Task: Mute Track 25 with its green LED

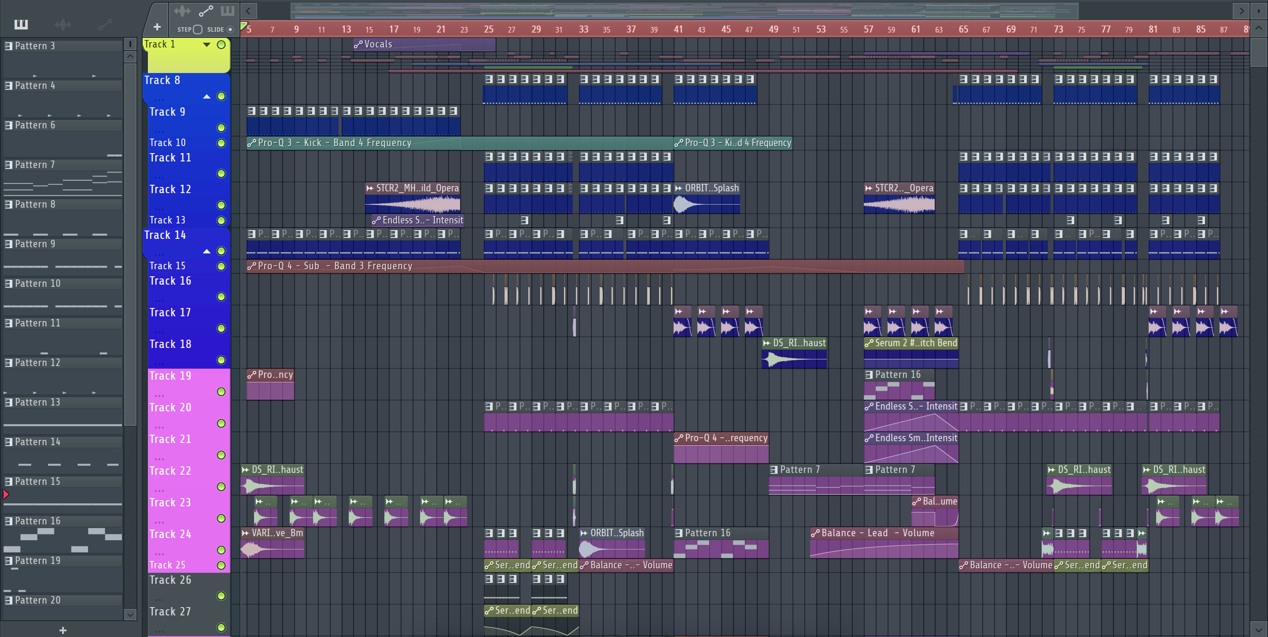Action: pos(221,565)
